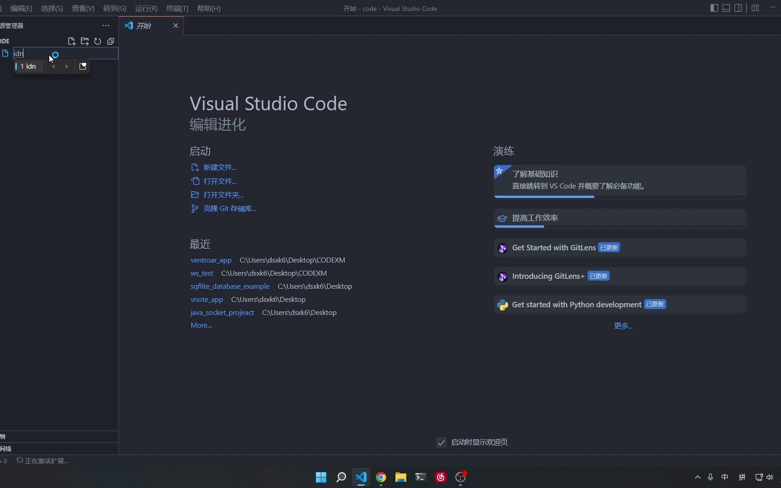Click the More... recent projects link

click(x=201, y=325)
